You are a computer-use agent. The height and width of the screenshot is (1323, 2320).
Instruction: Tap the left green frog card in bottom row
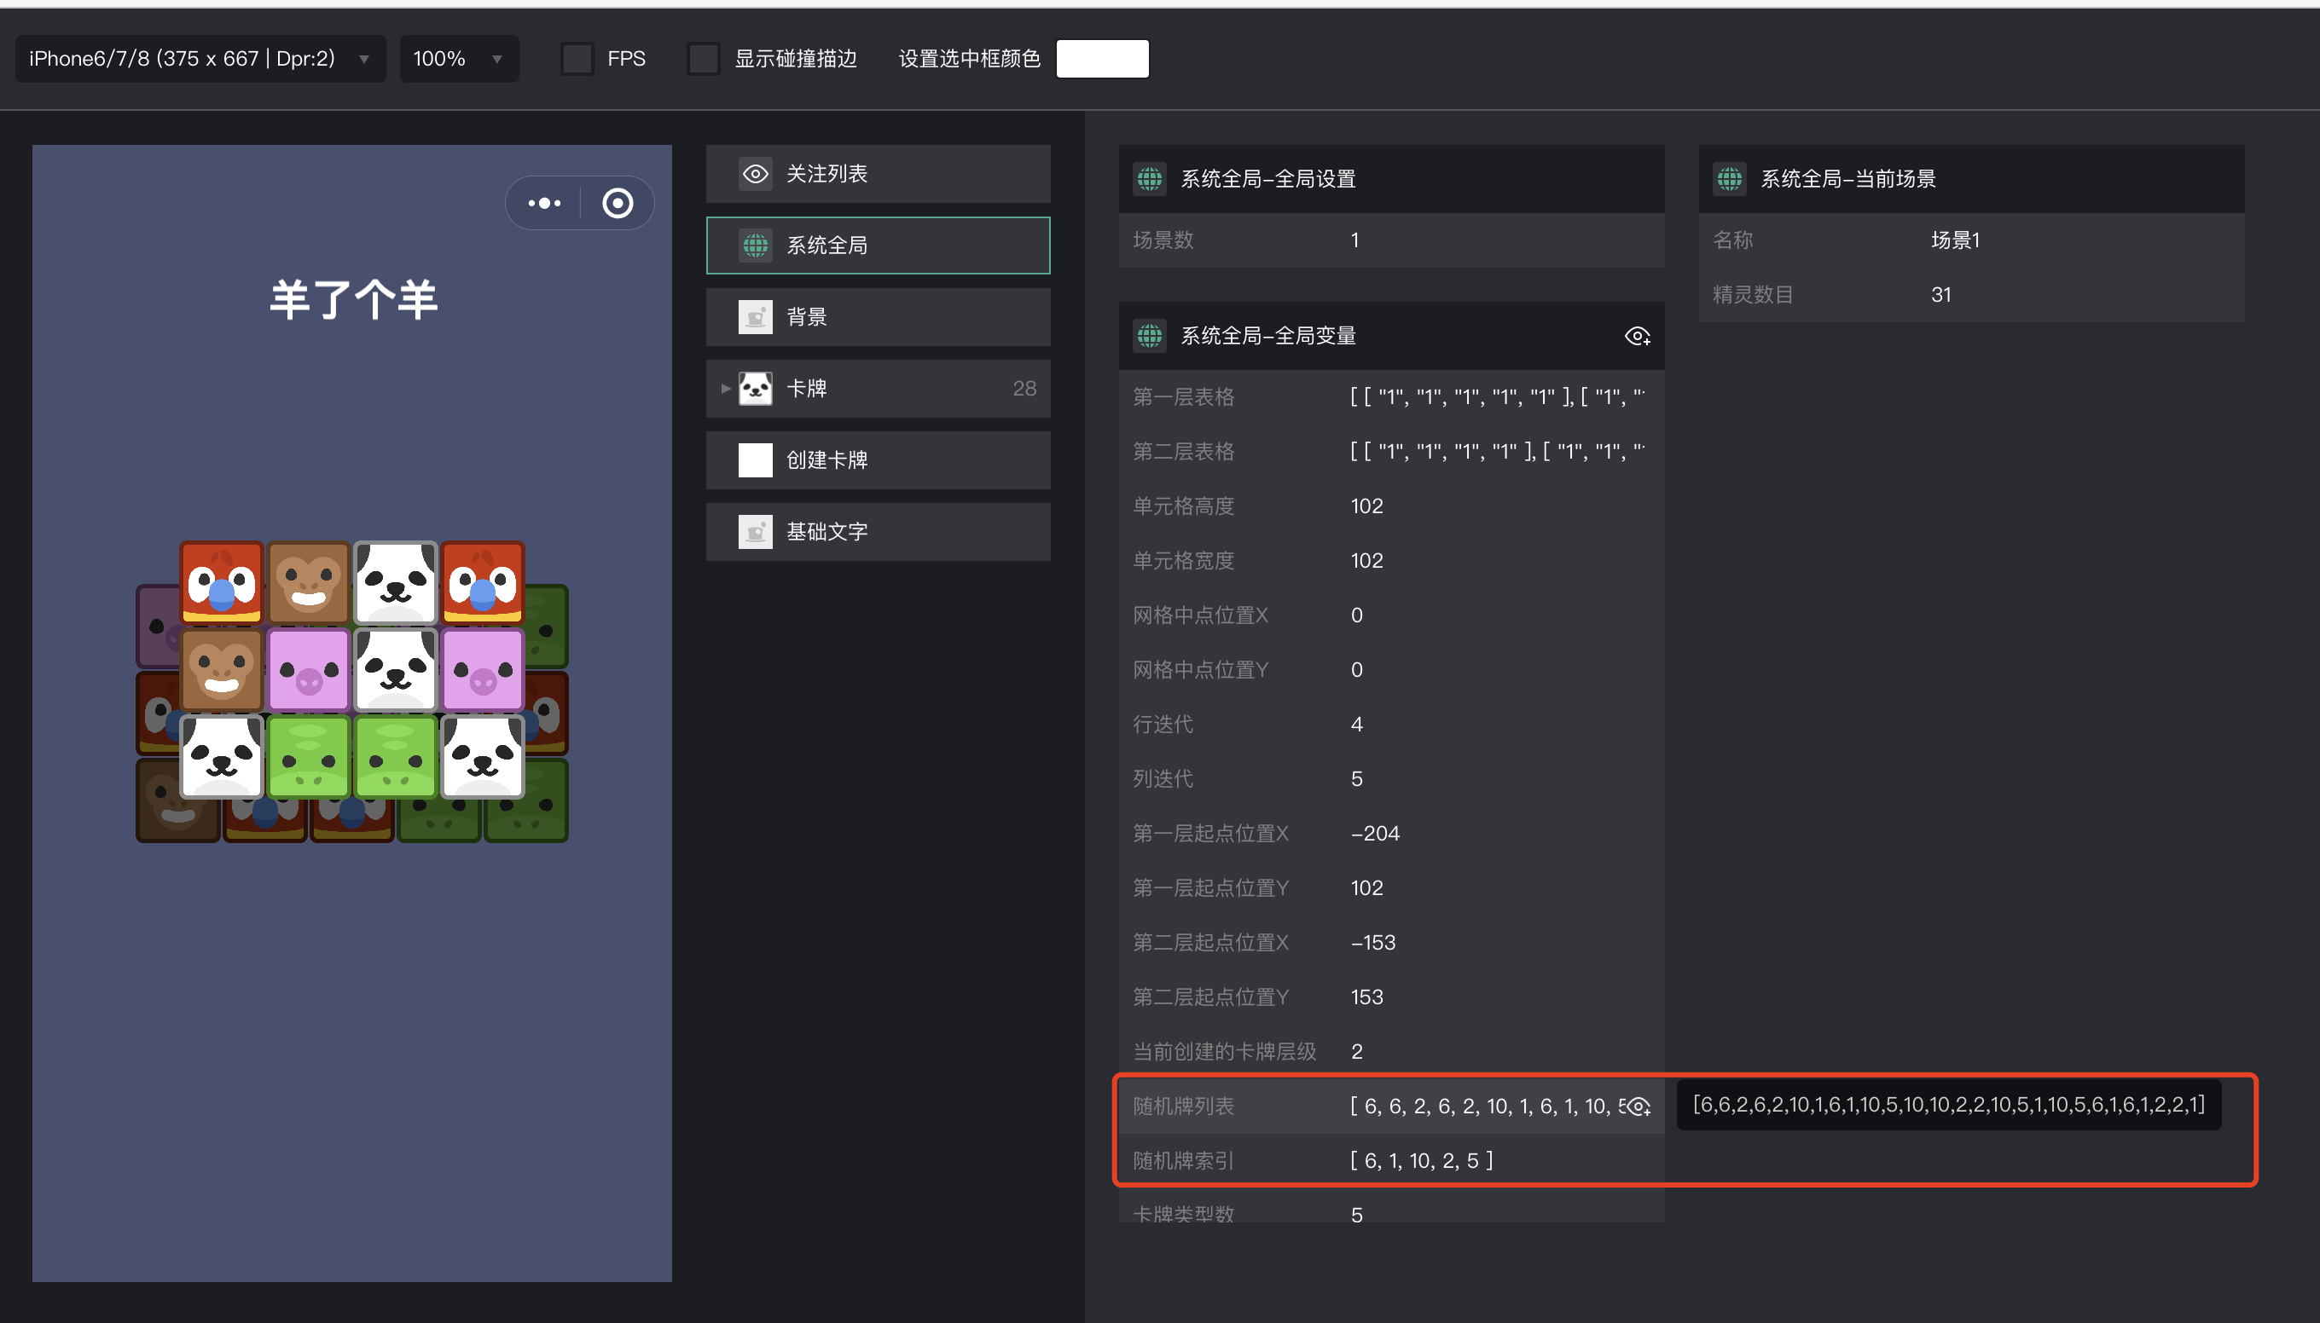pyautogui.click(x=308, y=757)
